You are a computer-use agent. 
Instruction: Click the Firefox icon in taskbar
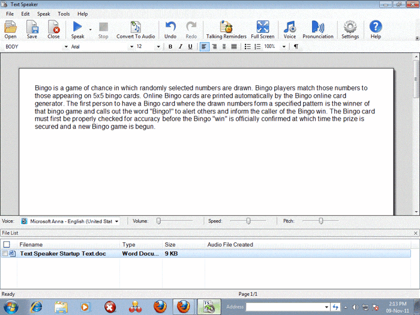(x=160, y=307)
